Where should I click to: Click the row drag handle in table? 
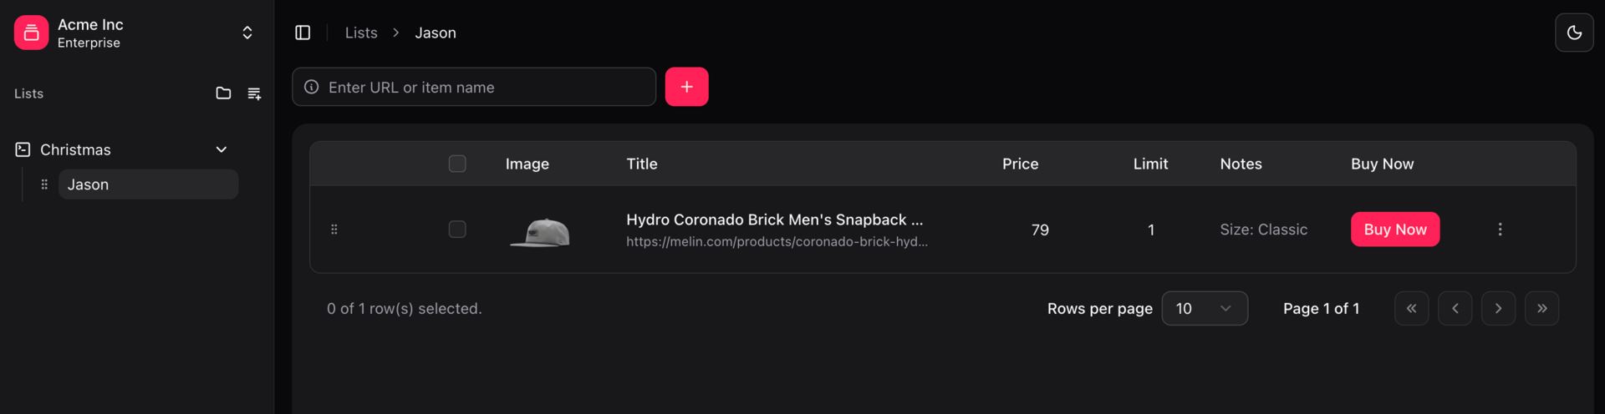[334, 230]
